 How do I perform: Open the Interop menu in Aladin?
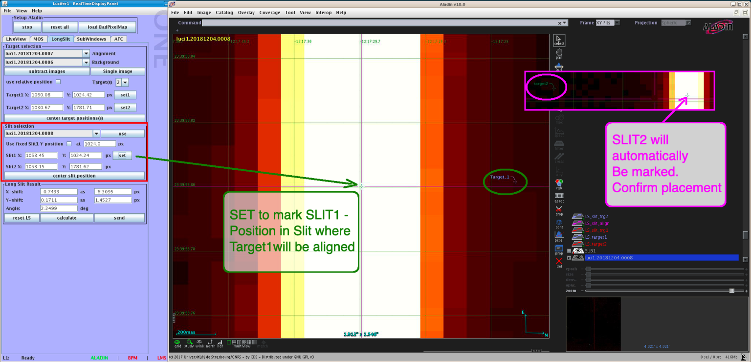324,13
